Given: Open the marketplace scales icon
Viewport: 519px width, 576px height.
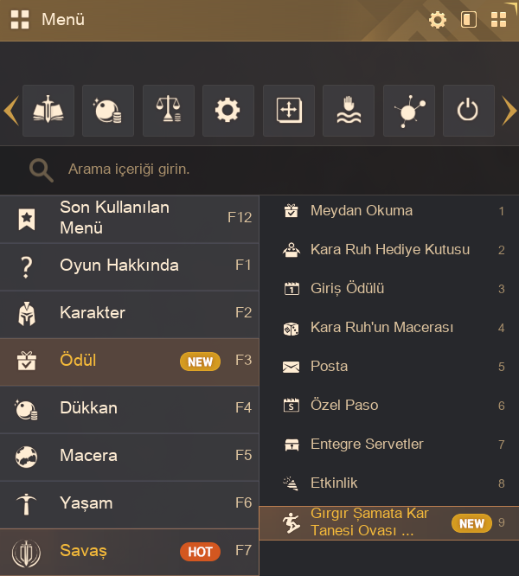Looking at the screenshot, I should (169, 111).
